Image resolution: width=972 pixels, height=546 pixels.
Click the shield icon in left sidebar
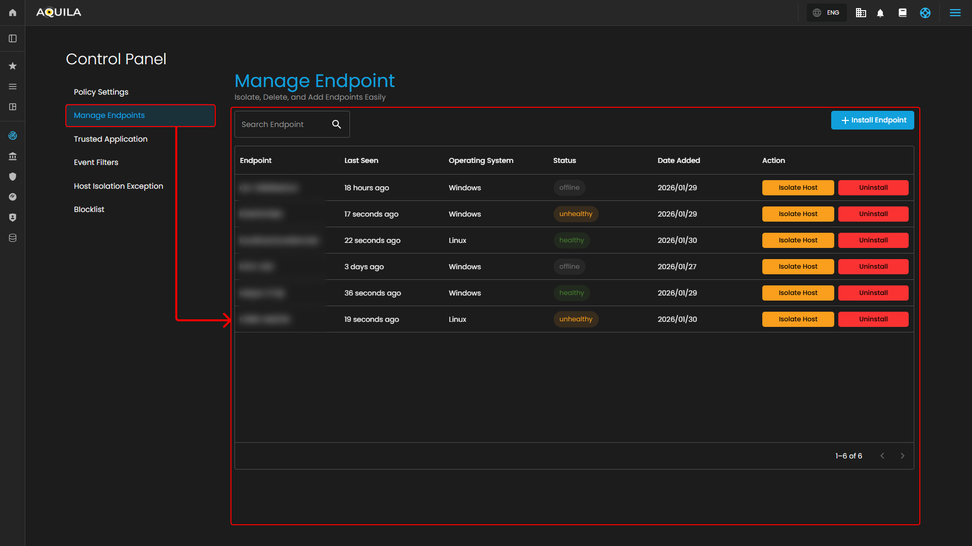(13, 177)
